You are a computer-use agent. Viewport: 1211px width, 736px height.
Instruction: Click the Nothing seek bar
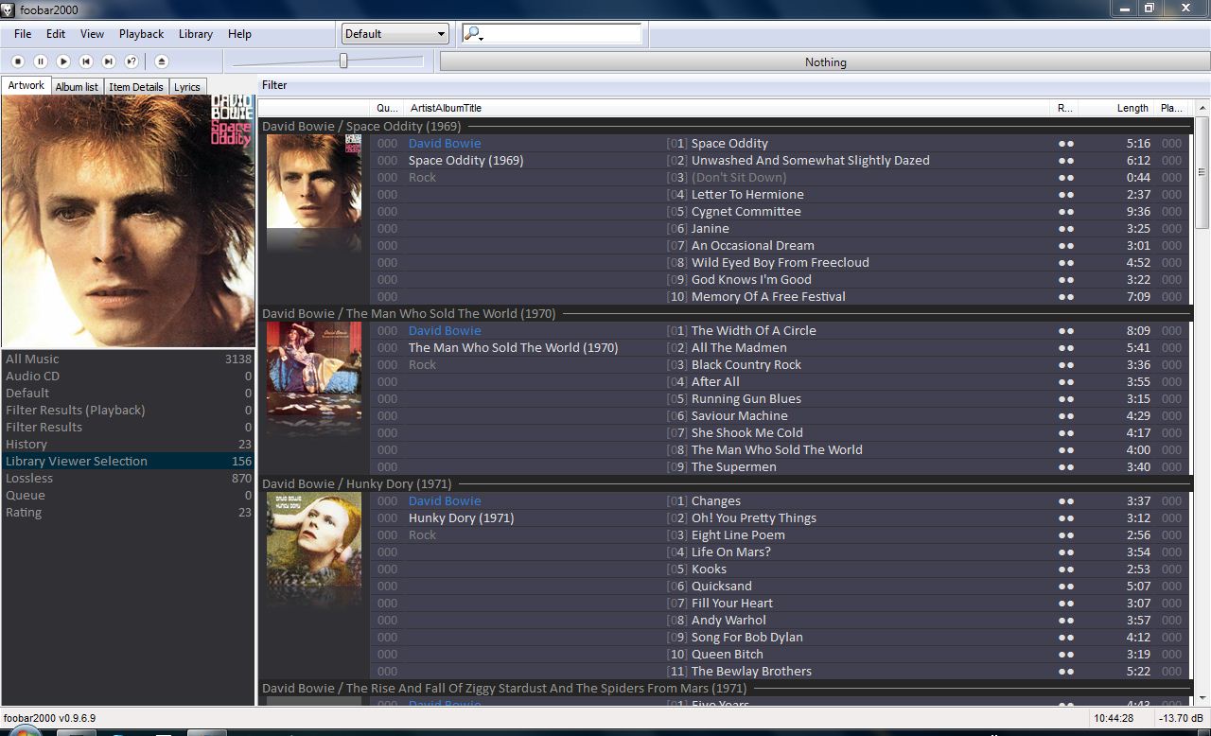click(x=825, y=61)
